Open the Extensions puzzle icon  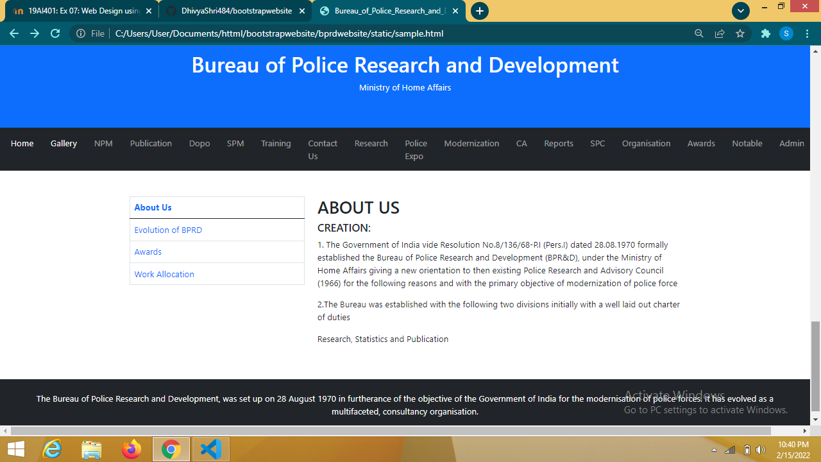765,33
